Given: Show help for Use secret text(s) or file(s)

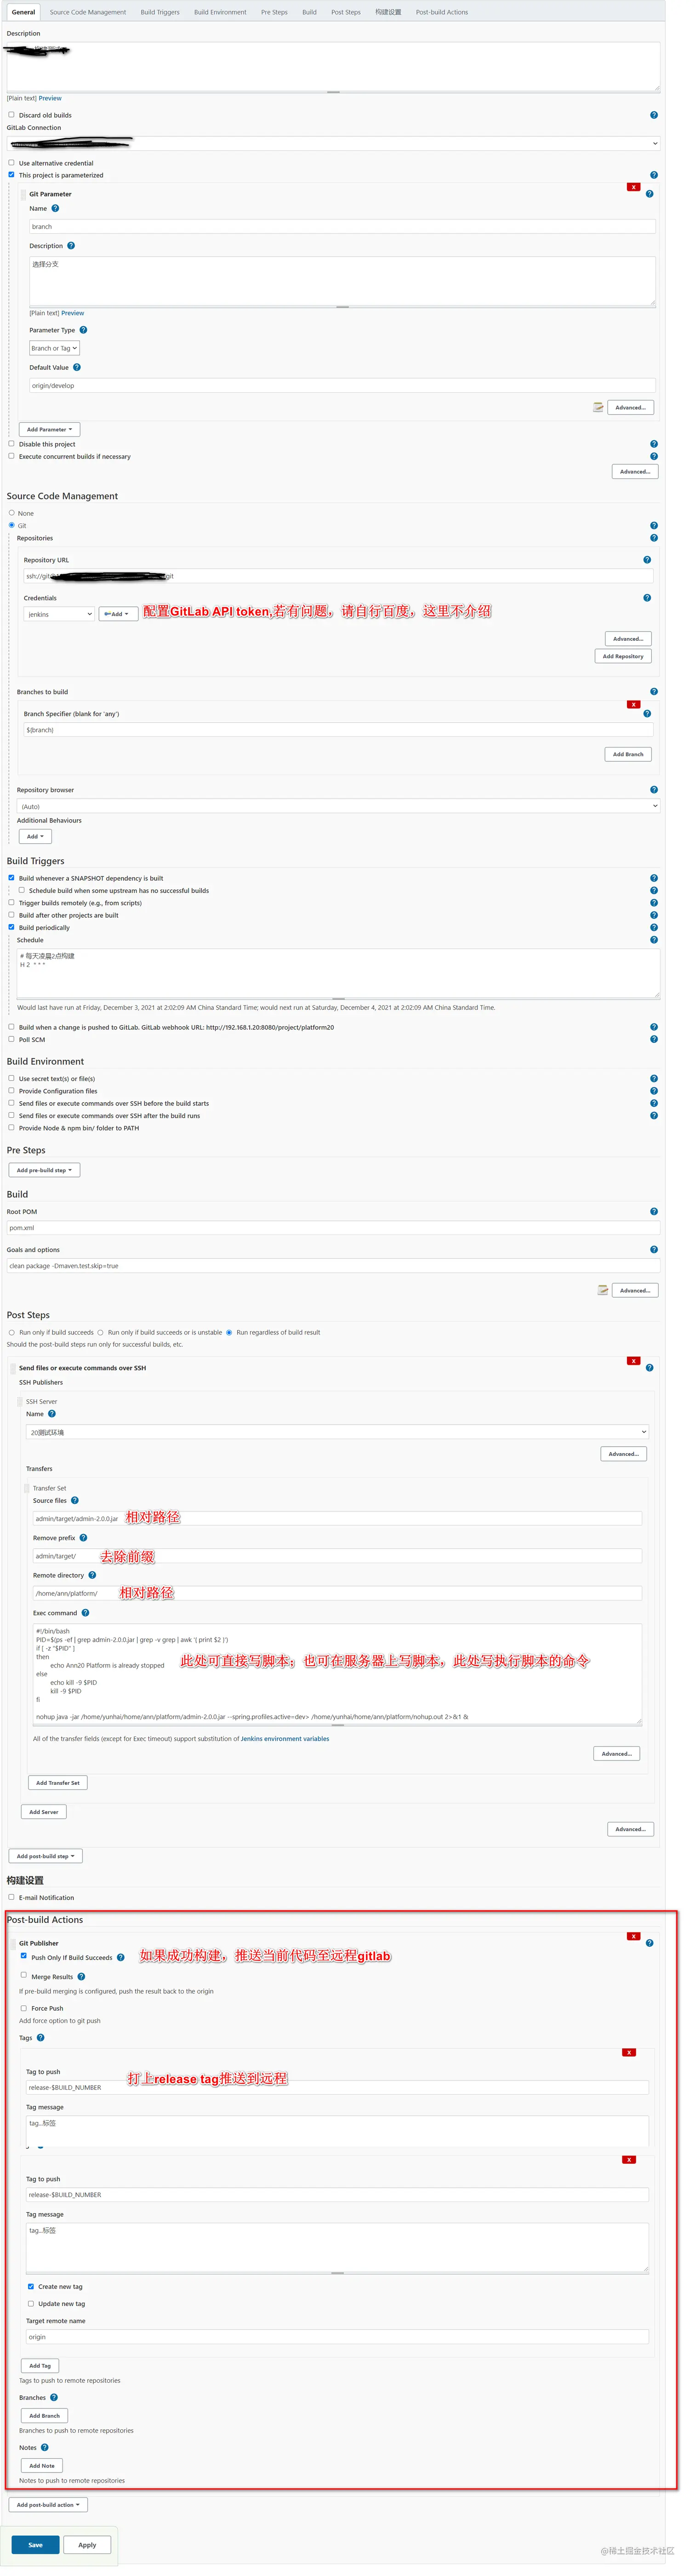Looking at the screenshot, I should tap(654, 1079).
